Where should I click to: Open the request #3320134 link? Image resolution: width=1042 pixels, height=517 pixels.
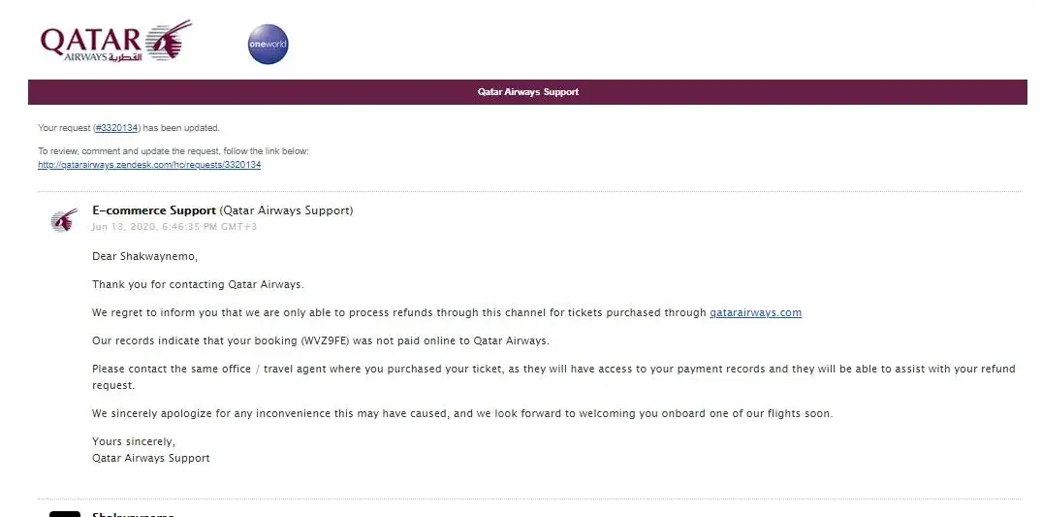click(116, 128)
